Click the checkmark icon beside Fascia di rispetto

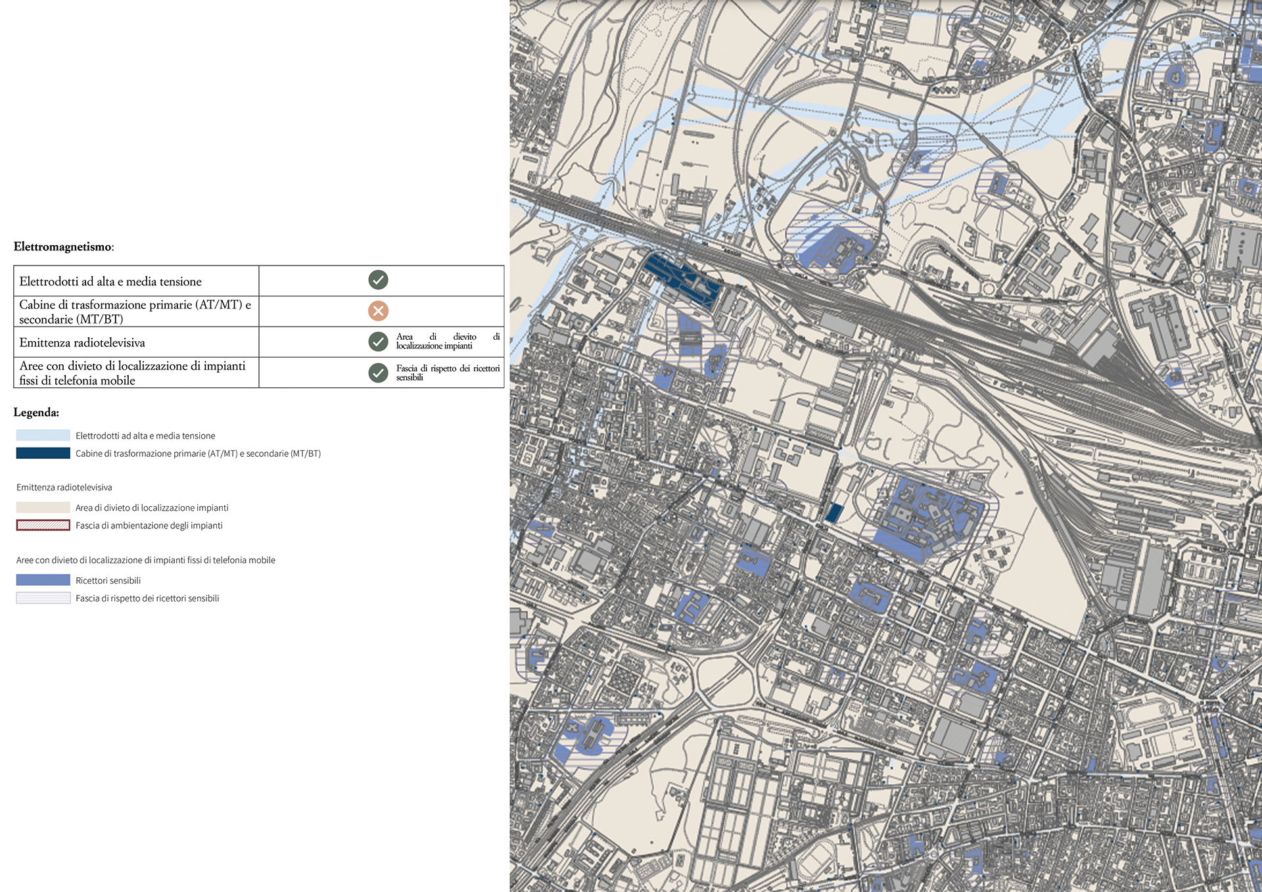378,373
